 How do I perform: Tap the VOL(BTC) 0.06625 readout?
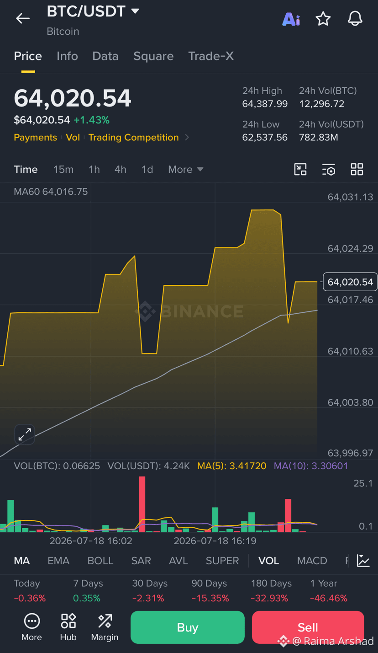(x=57, y=466)
